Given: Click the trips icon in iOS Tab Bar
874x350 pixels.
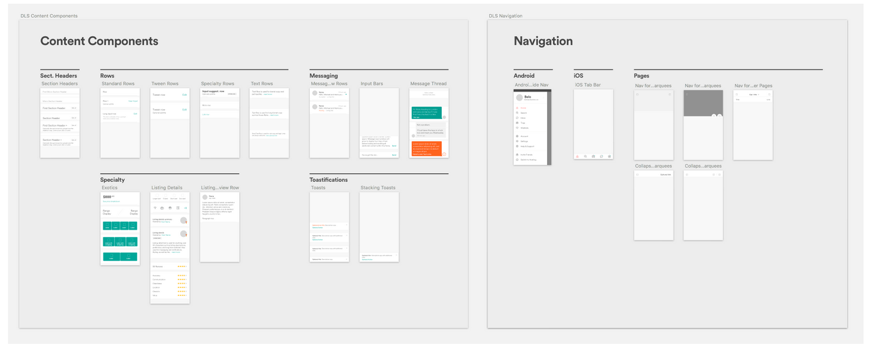Looking at the screenshot, I should tap(593, 157).
